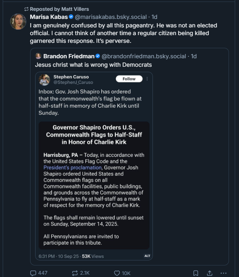This screenshot has height=277, width=239.
Task: Click the Marisa Kabas display name
Action: pyautogui.click(x=49, y=17)
